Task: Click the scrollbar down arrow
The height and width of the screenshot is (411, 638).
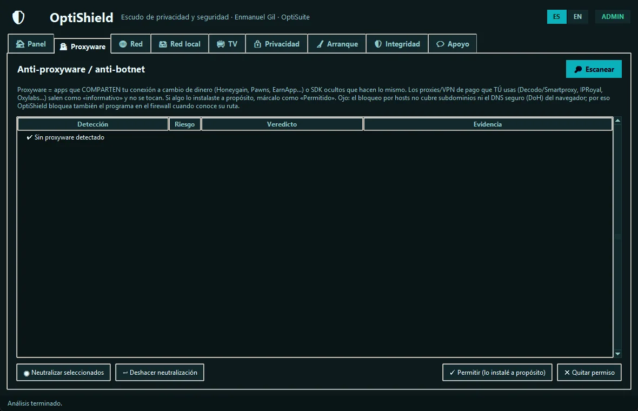Action: coord(617,354)
